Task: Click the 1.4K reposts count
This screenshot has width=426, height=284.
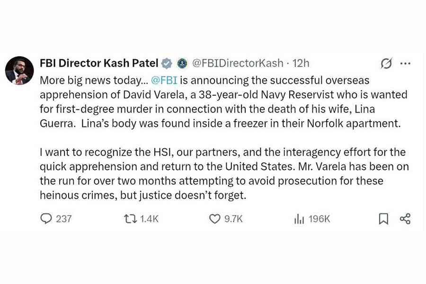Action: tap(149, 219)
